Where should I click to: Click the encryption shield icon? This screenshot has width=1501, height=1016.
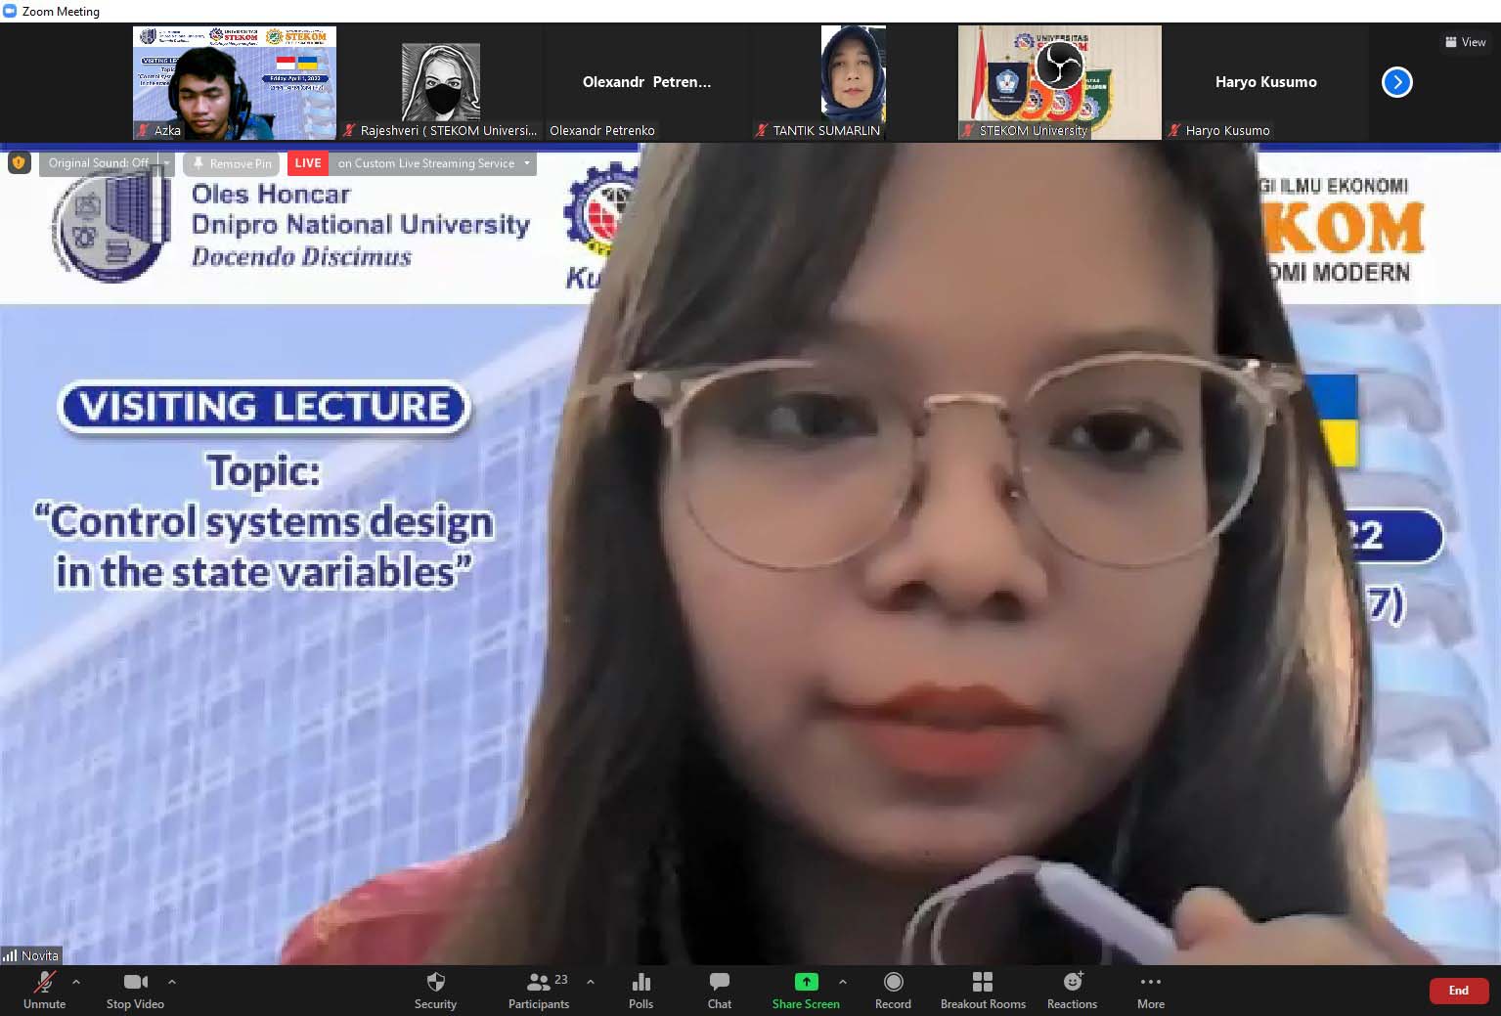tap(18, 163)
